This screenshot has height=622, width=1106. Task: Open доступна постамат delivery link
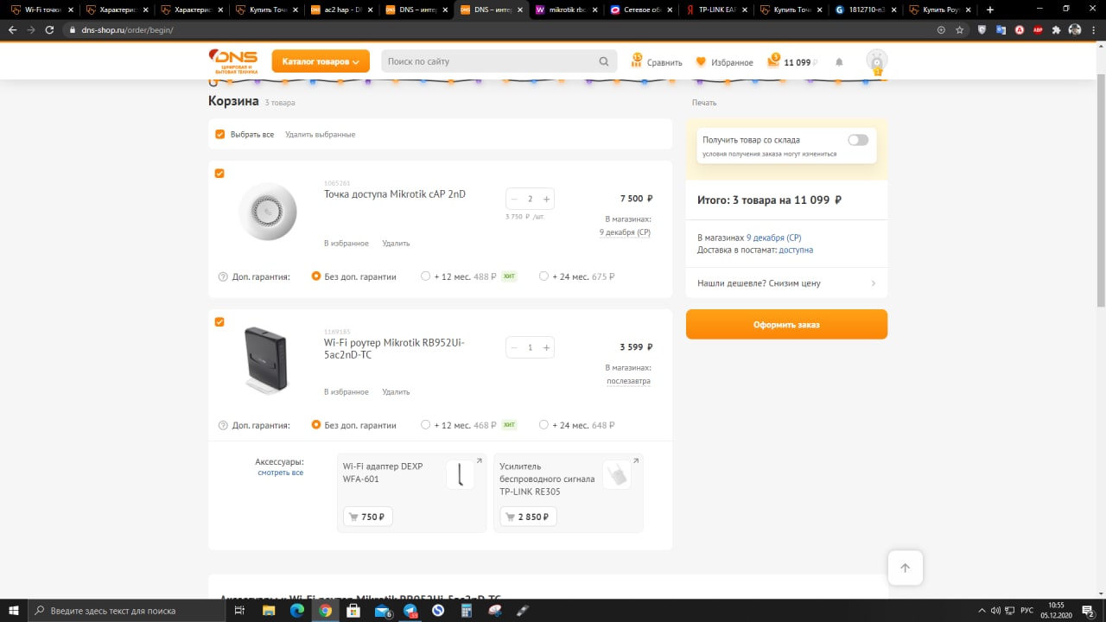point(796,250)
